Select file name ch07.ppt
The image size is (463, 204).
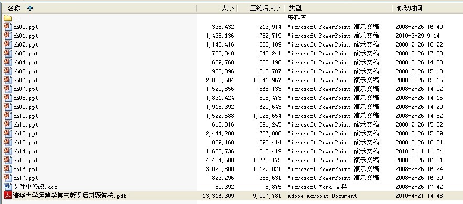point(25,89)
